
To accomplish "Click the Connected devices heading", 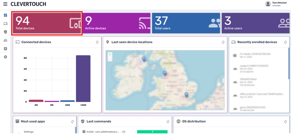I will (x=36, y=42).
